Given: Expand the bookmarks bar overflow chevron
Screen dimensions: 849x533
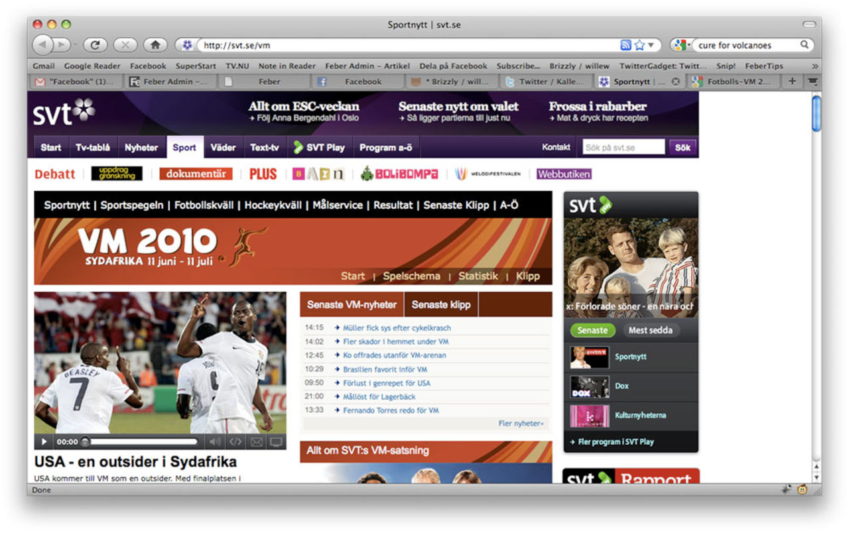Looking at the screenshot, I should point(815,66).
